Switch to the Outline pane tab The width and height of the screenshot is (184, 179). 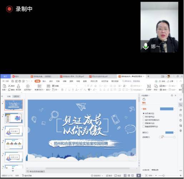[x=9, y=96]
